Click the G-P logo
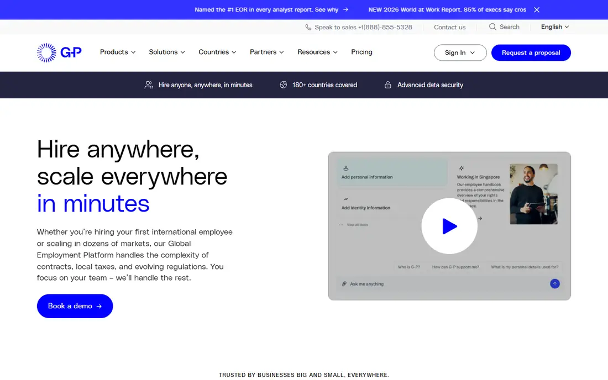The height and width of the screenshot is (380, 608). click(59, 52)
